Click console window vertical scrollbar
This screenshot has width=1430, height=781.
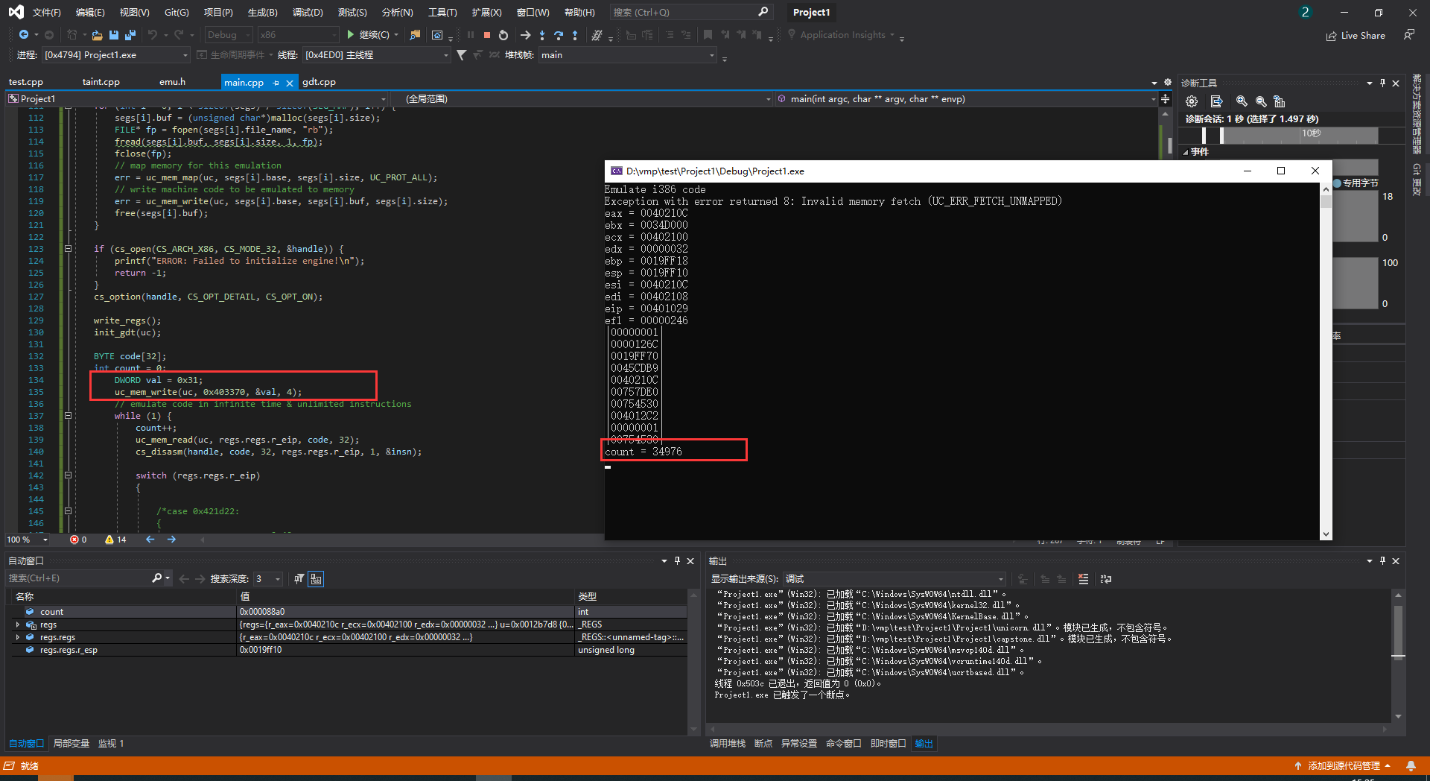coord(1326,361)
